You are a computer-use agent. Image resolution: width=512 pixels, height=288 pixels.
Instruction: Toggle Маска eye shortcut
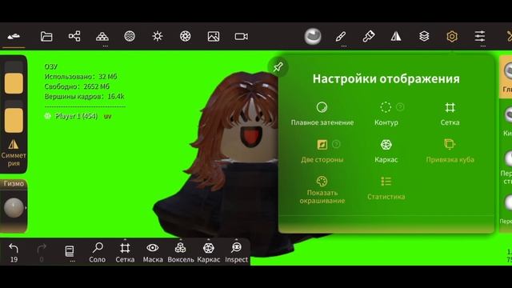[153, 253]
